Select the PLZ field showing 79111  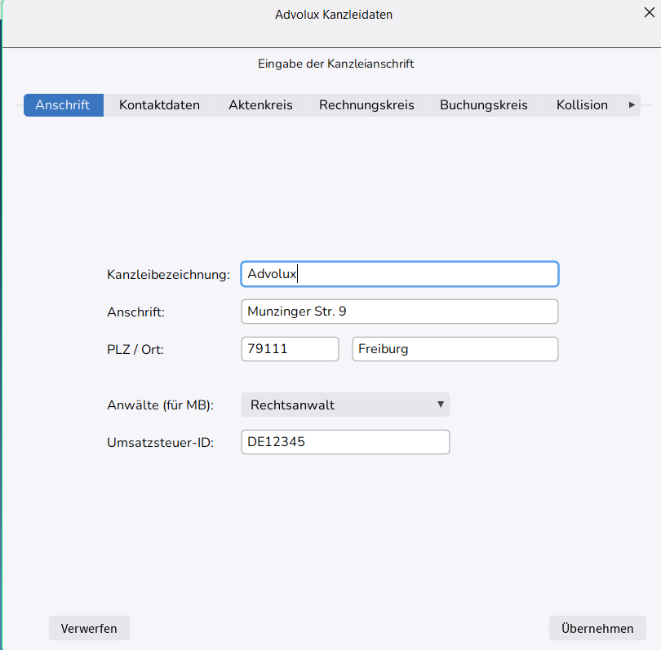click(x=290, y=349)
